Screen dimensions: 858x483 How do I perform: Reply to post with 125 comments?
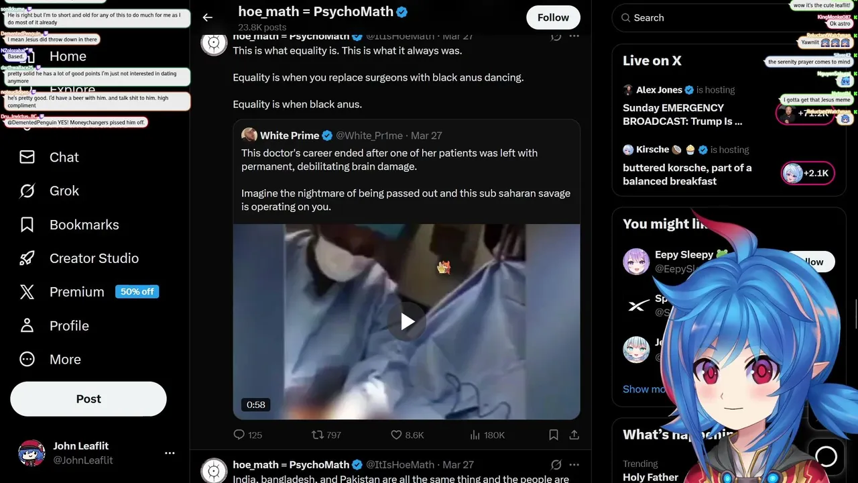(247, 435)
